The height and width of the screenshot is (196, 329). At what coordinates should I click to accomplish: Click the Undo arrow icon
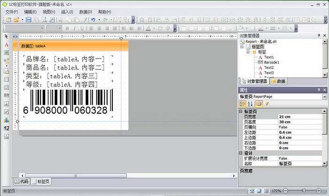coord(93,20)
